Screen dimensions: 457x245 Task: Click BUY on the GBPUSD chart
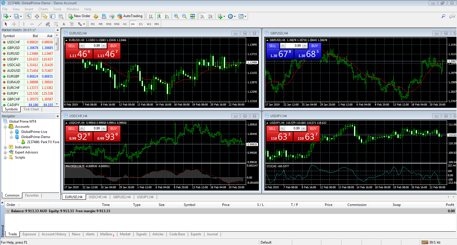(315, 46)
